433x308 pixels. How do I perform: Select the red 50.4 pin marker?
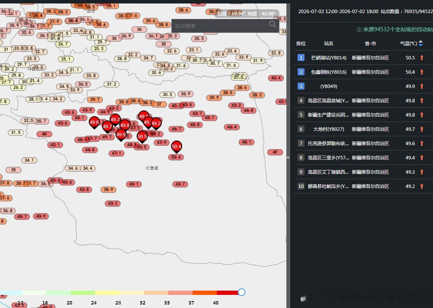click(176, 147)
